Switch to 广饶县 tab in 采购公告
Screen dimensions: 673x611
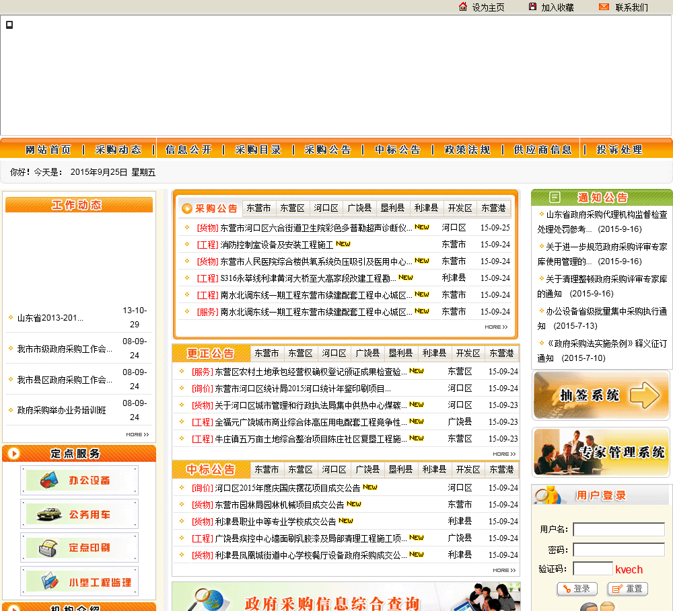click(359, 208)
